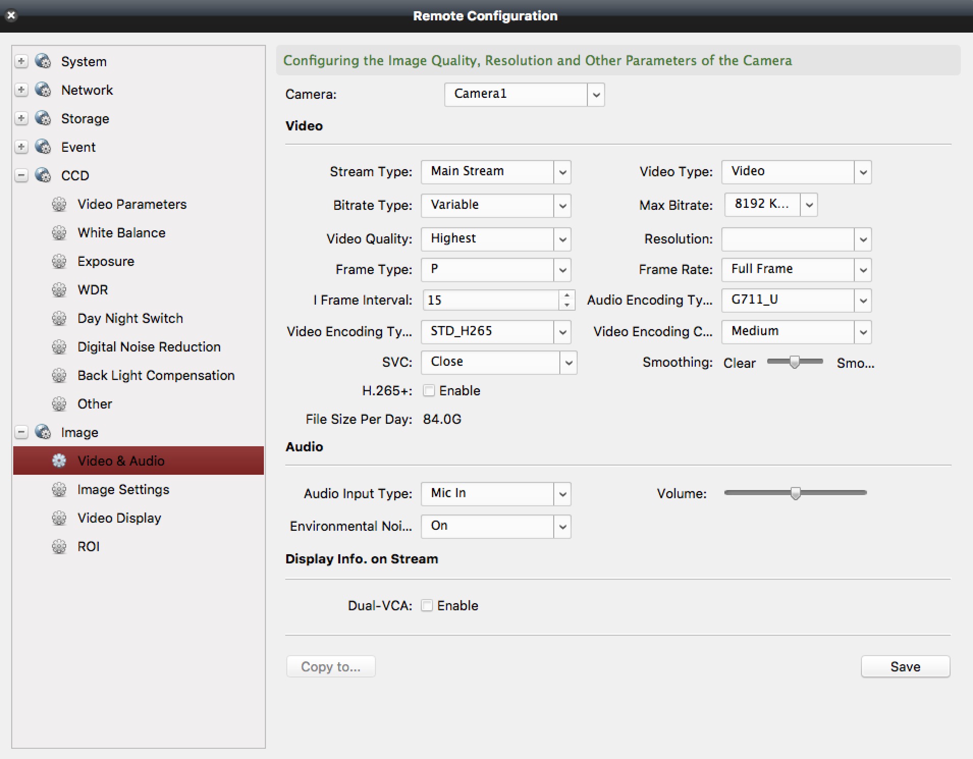Screen dimensions: 973x759
Task: Click the gear icon beside Day Night Switch
Action: (59, 318)
